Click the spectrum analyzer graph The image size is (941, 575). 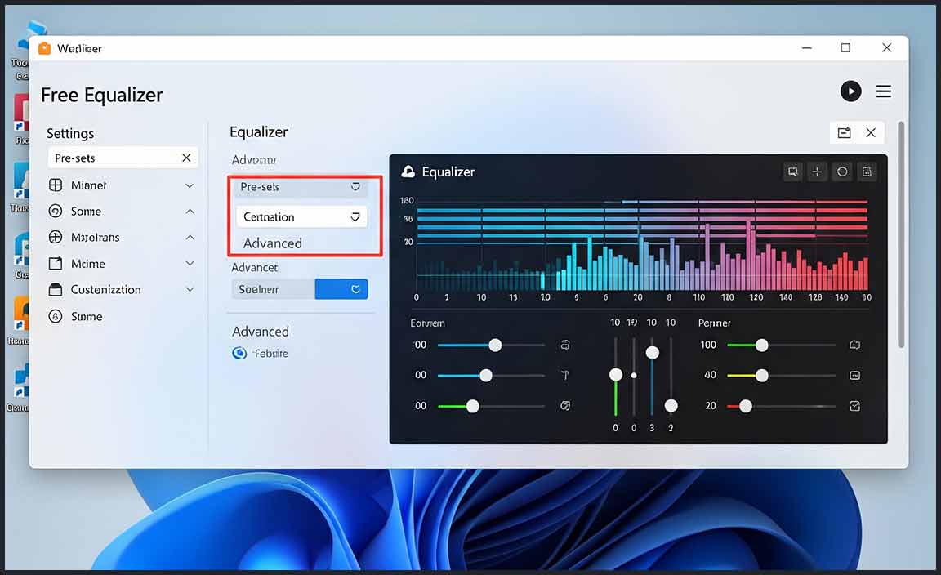(641, 246)
